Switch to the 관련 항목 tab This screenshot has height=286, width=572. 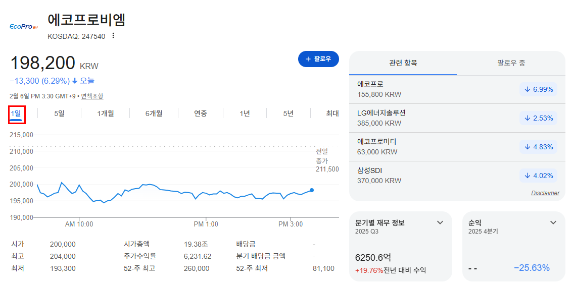click(403, 63)
